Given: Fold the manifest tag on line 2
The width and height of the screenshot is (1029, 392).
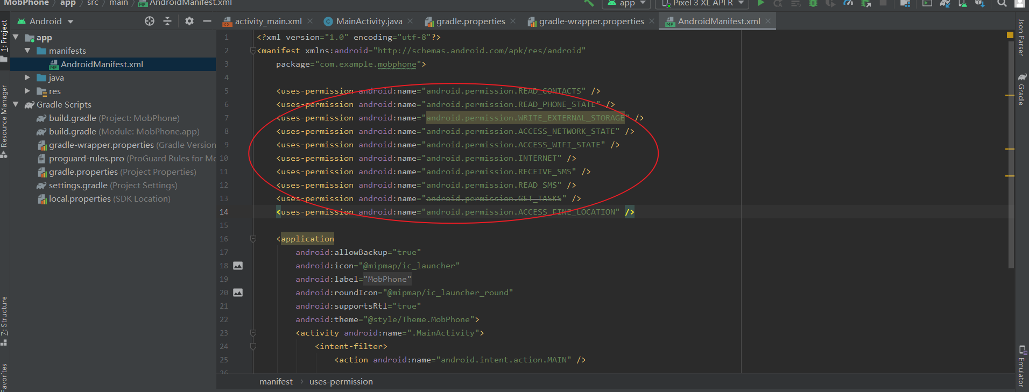Looking at the screenshot, I should pyautogui.click(x=253, y=51).
